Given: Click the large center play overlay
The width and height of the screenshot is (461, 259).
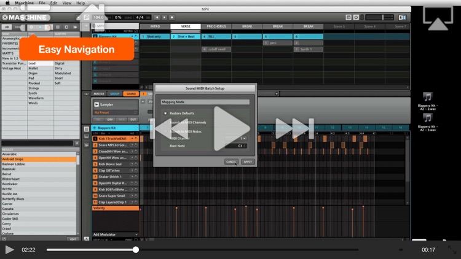Looking at the screenshot, I should pyautogui.click(x=232, y=129).
